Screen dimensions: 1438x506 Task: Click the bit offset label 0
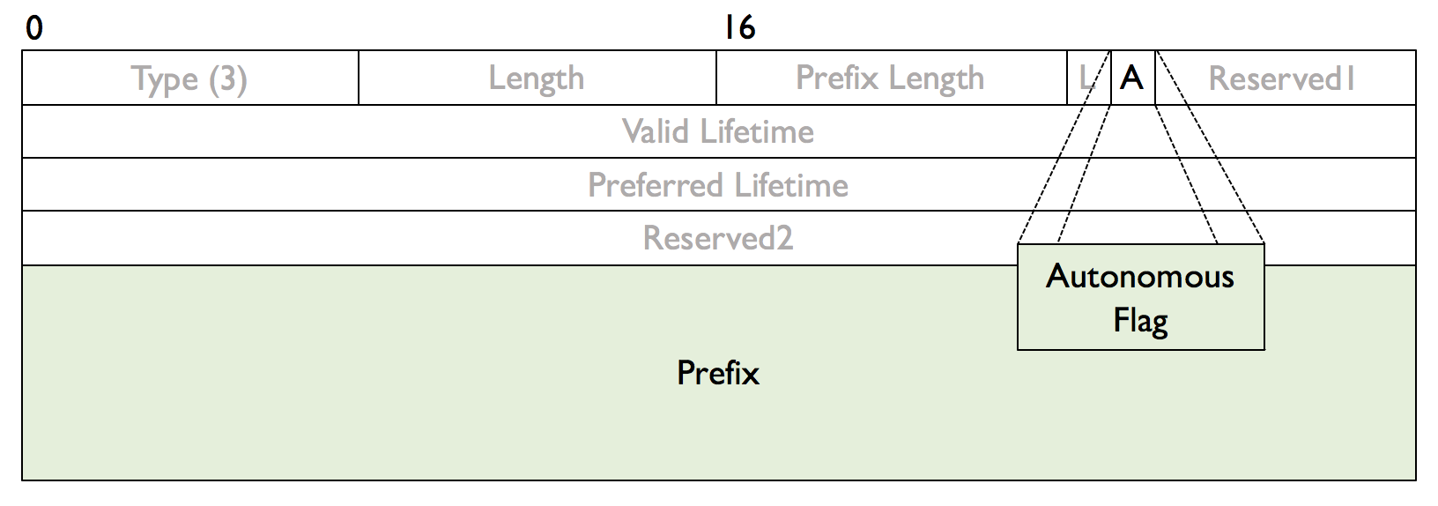(33, 29)
